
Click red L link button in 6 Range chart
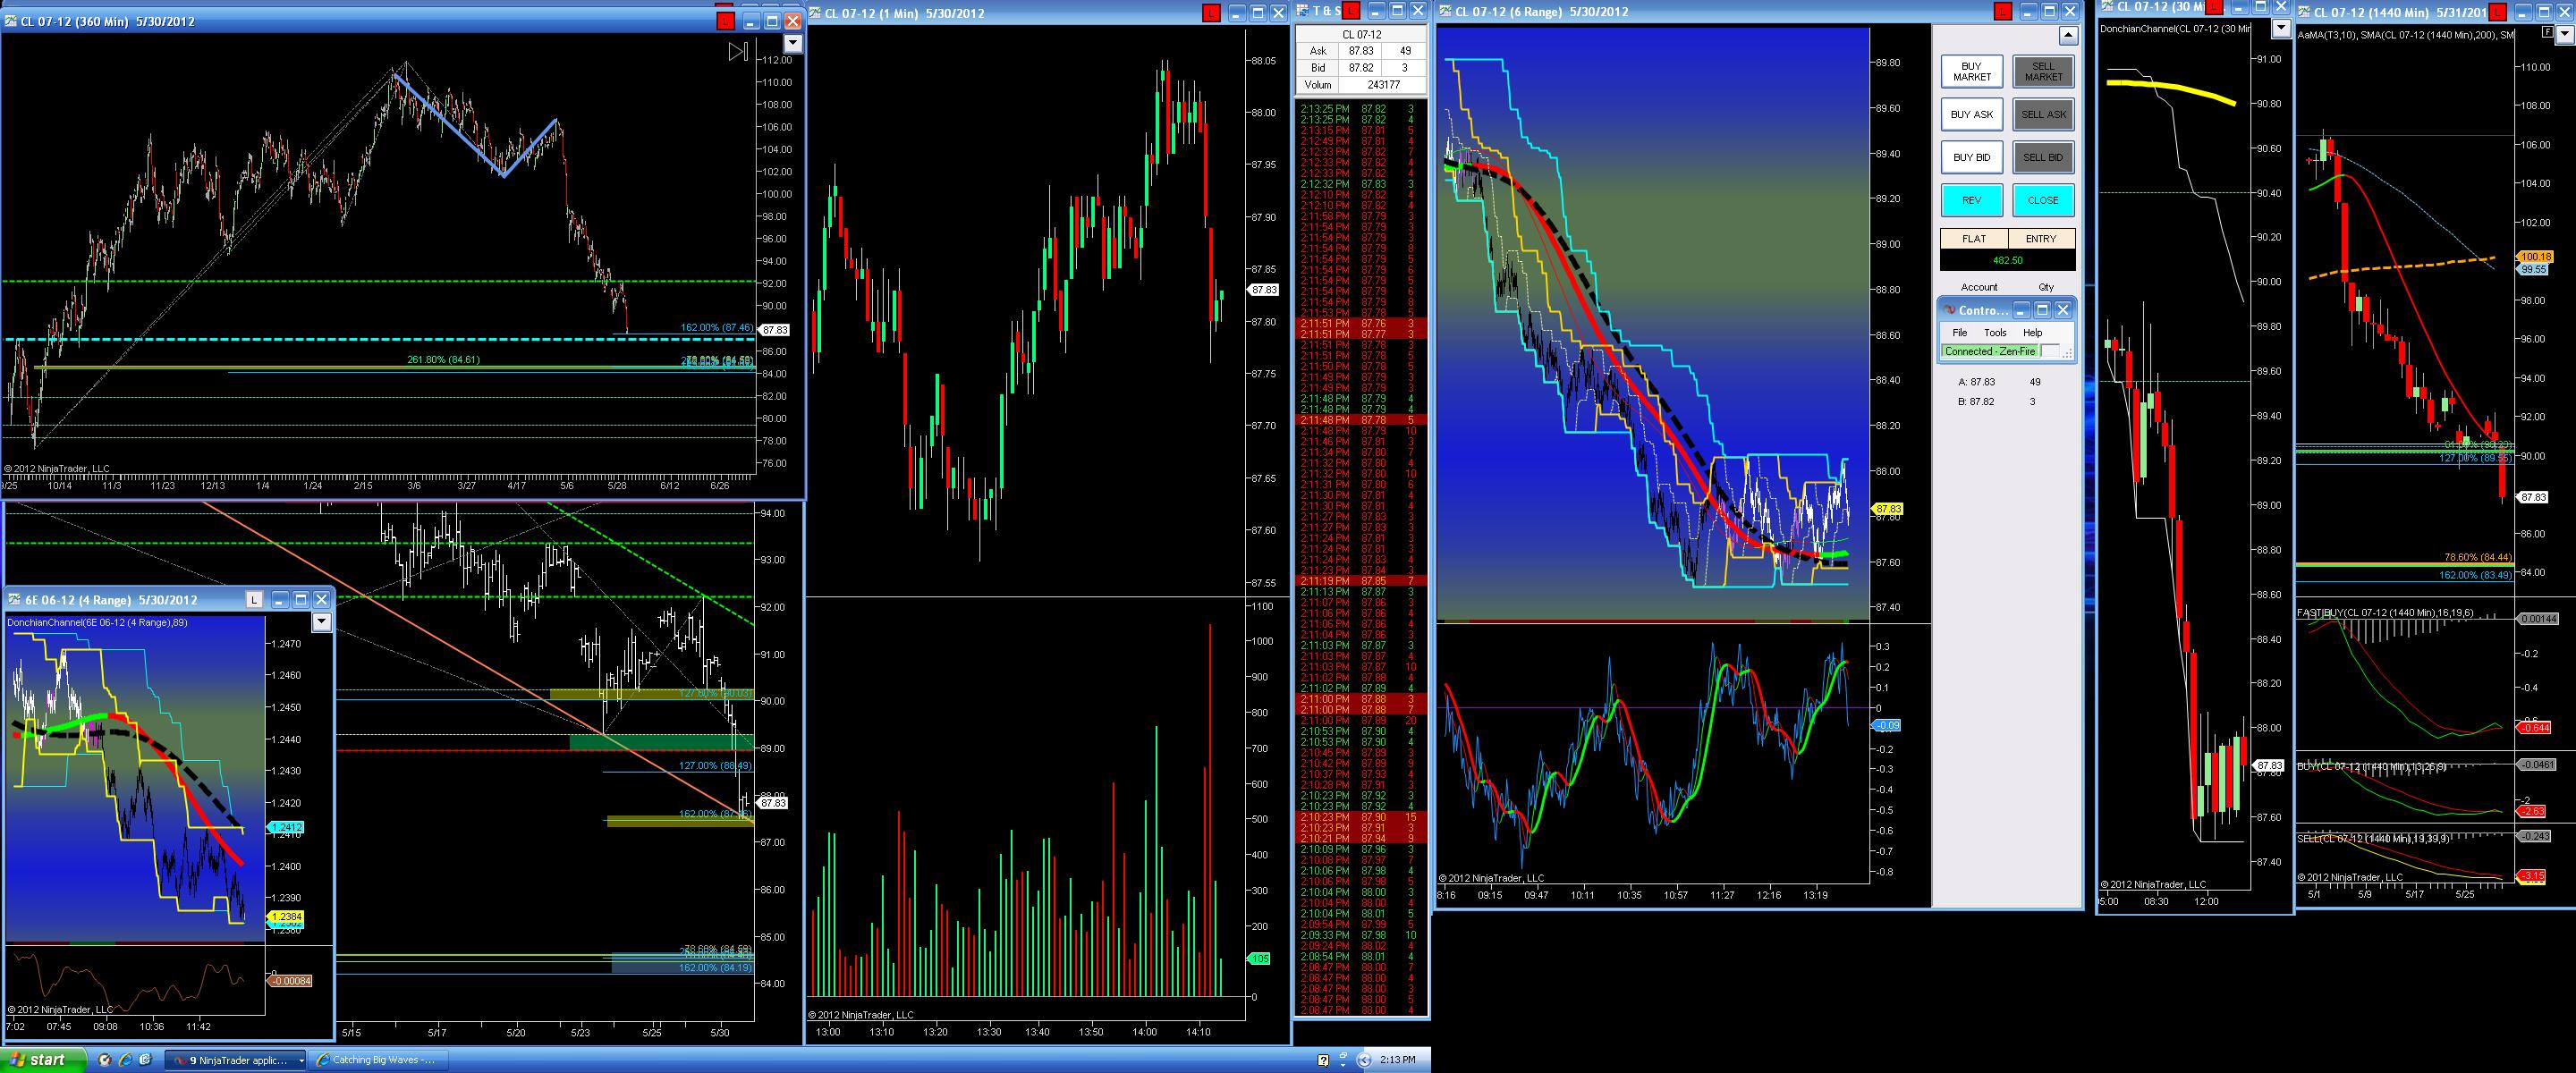click(x=2001, y=12)
